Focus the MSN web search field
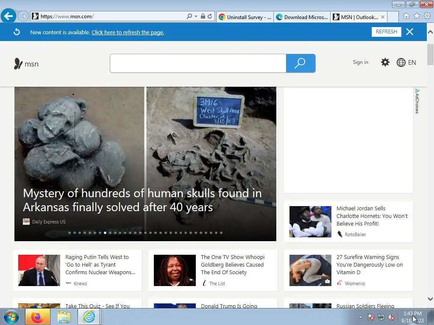434x325 pixels. [198, 63]
